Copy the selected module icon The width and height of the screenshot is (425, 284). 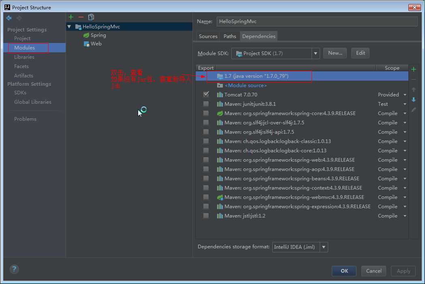[x=91, y=17]
